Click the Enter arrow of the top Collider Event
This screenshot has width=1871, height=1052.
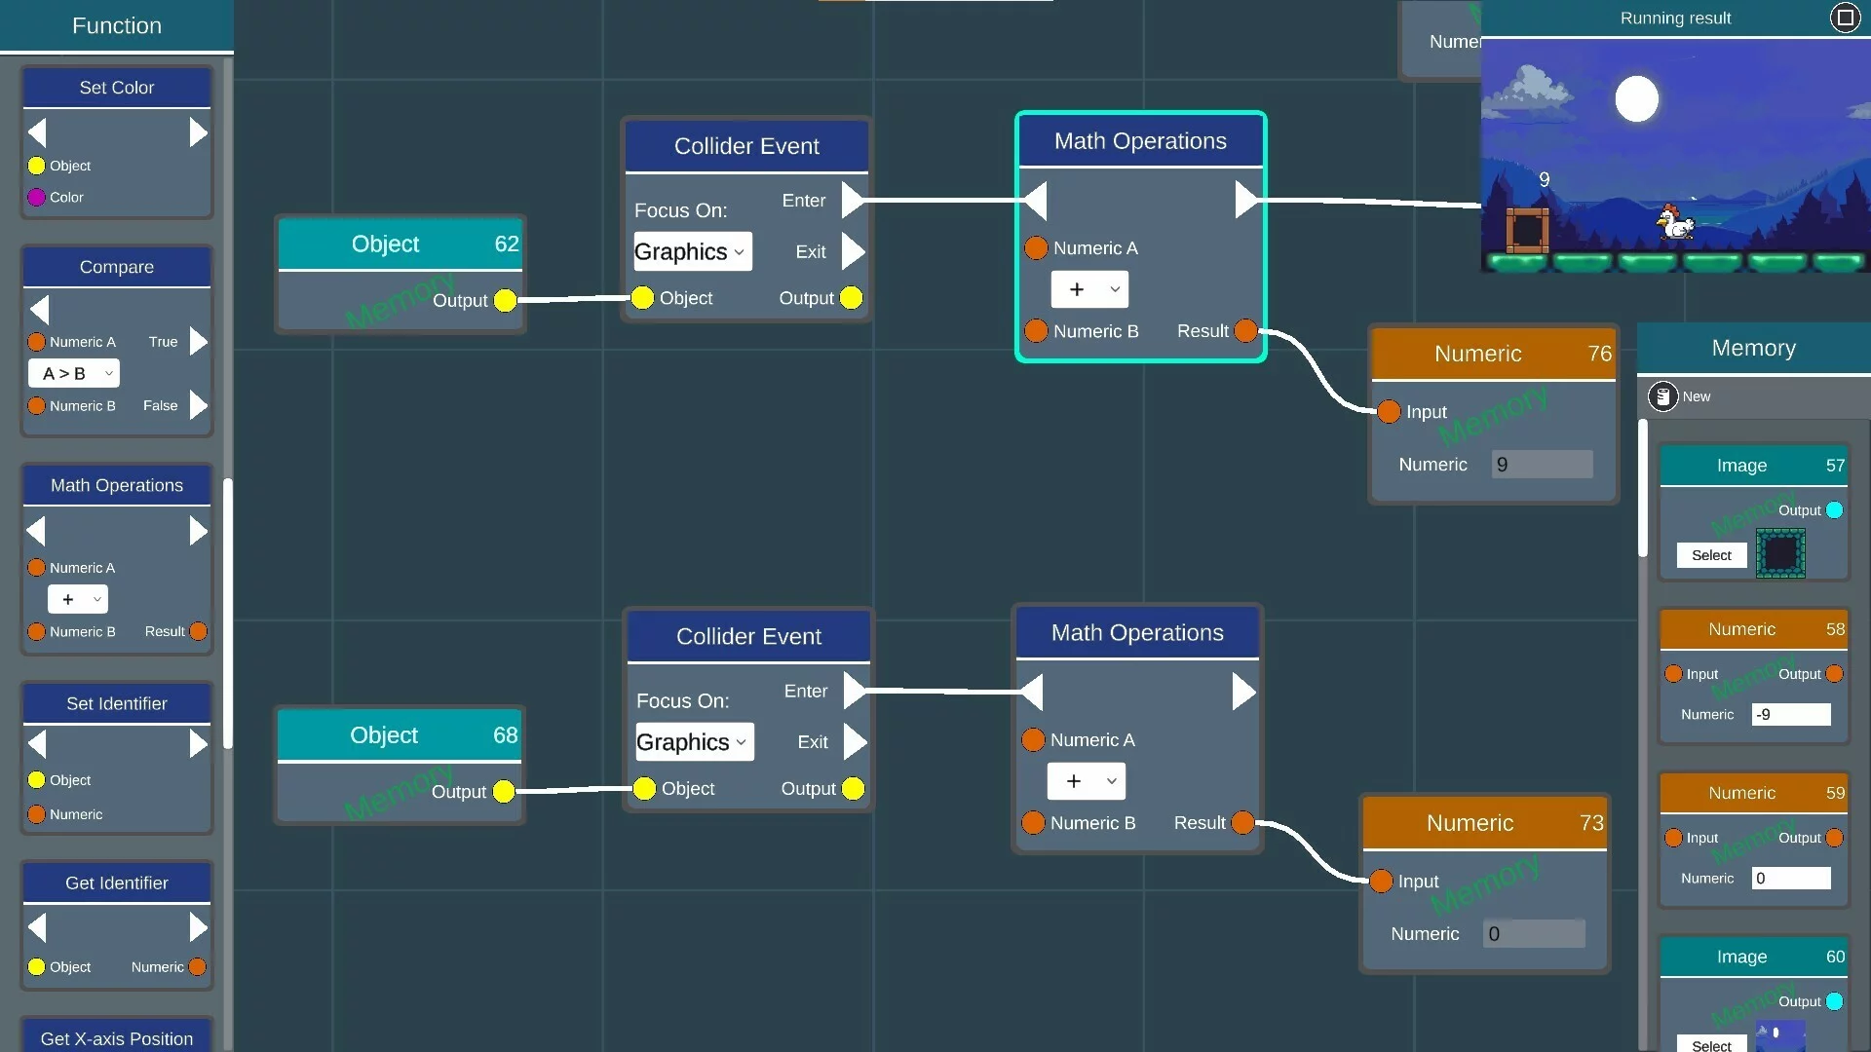[x=853, y=201]
